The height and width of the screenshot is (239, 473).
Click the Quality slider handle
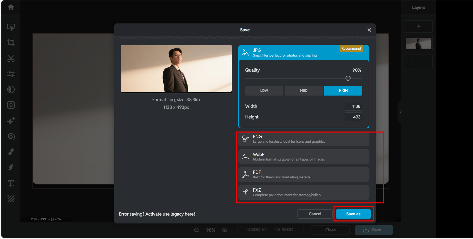[348, 78]
